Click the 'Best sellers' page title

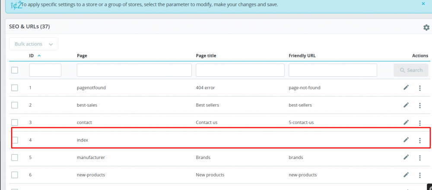pyautogui.click(x=207, y=105)
